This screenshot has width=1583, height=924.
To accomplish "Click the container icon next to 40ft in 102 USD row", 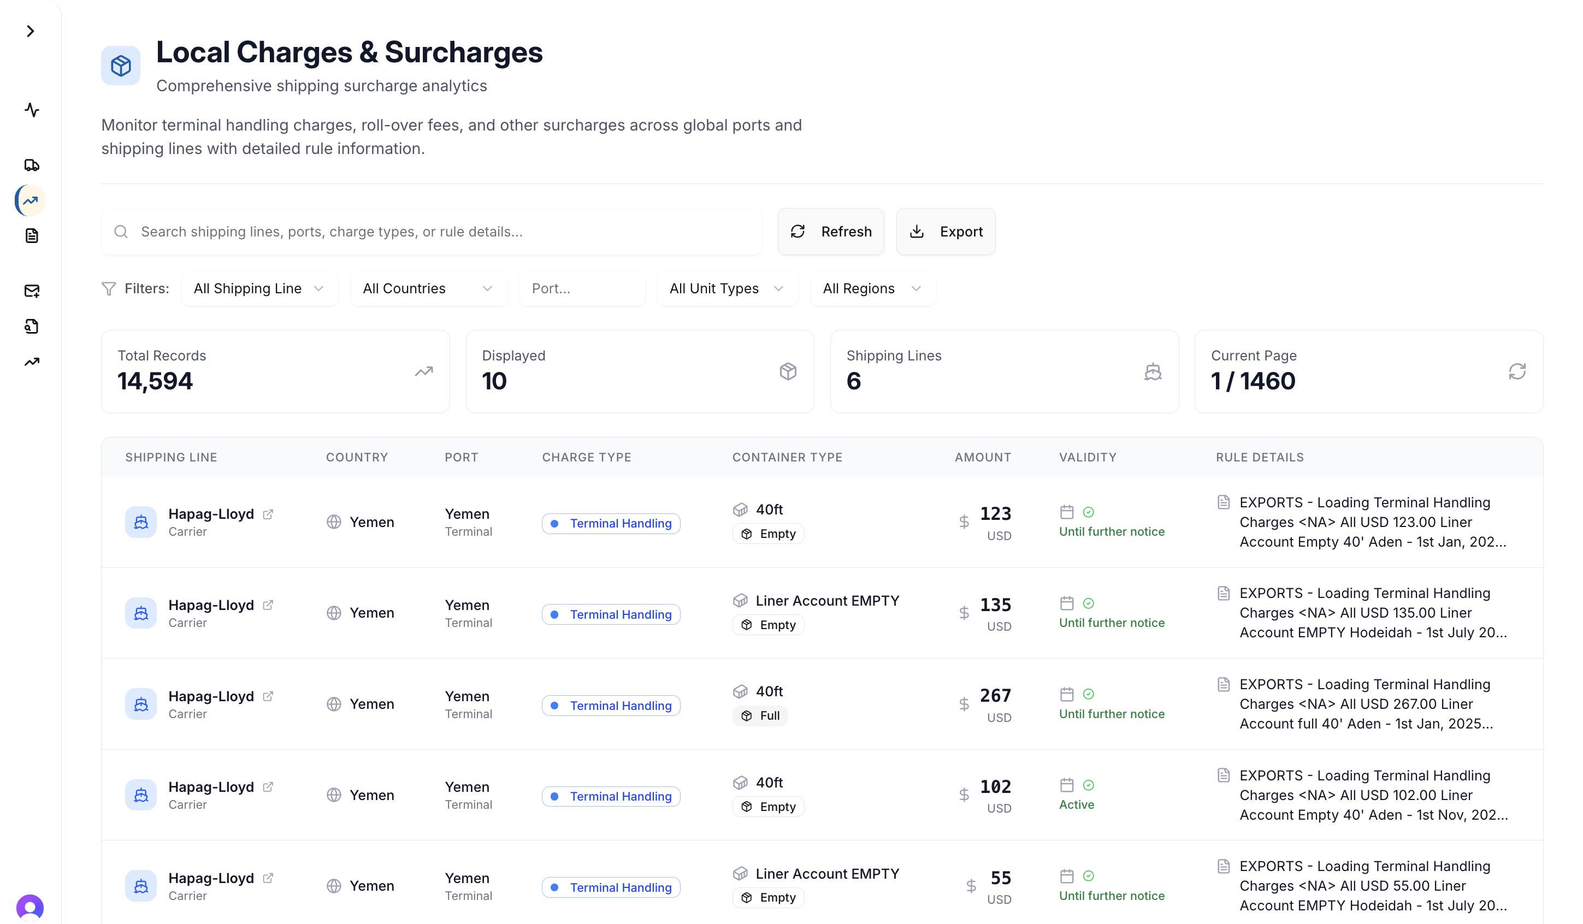I will [740, 782].
